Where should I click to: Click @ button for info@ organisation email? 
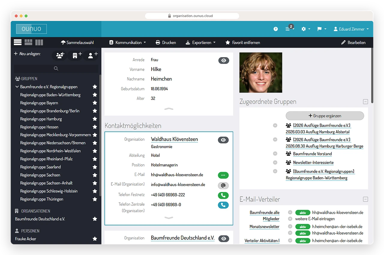coord(223,186)
